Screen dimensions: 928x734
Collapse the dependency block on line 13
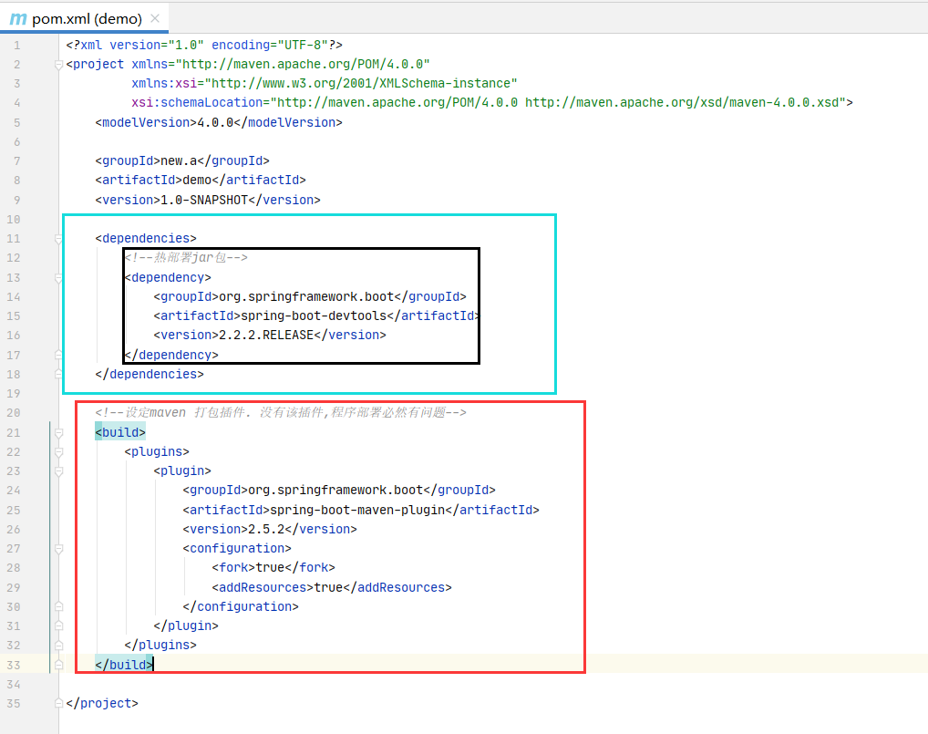coord(58,277)
